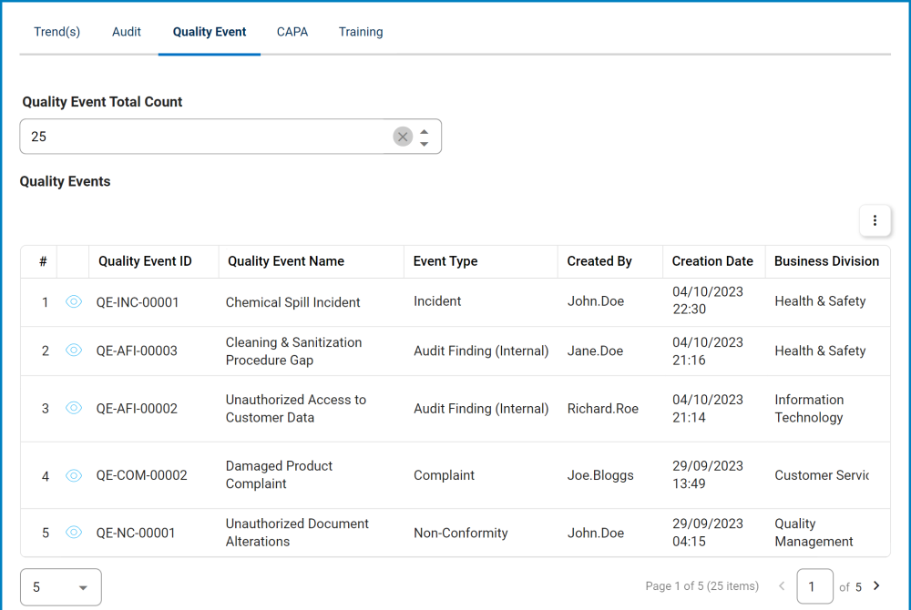The width and height of the screenshot is (911, 610).
Task: Open QE-INC-00001 details via its eye icon
Action: point(73,301)
